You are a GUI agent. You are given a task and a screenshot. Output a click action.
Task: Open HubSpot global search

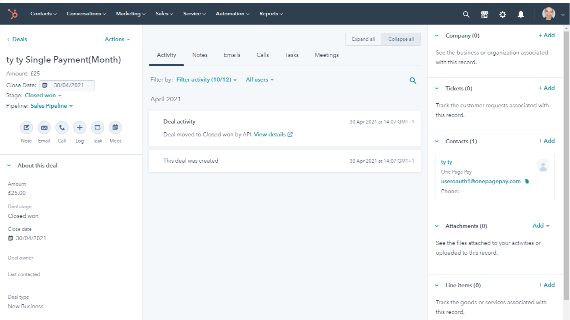point(466,14)
